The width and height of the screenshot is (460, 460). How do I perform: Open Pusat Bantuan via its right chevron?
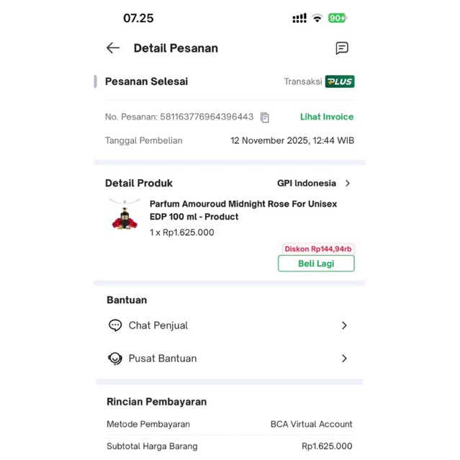pyautogui.click(x=344, y=358)
